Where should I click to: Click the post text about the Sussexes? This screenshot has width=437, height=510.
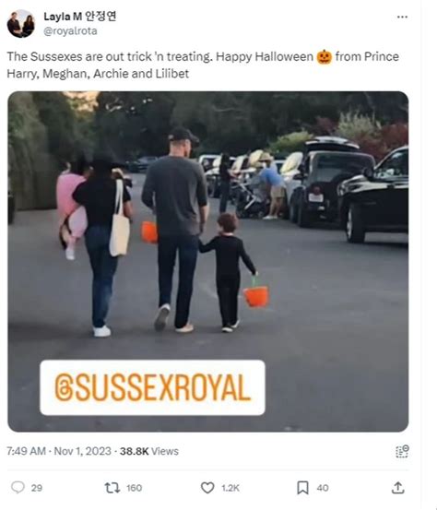click(x=203, y=65)
